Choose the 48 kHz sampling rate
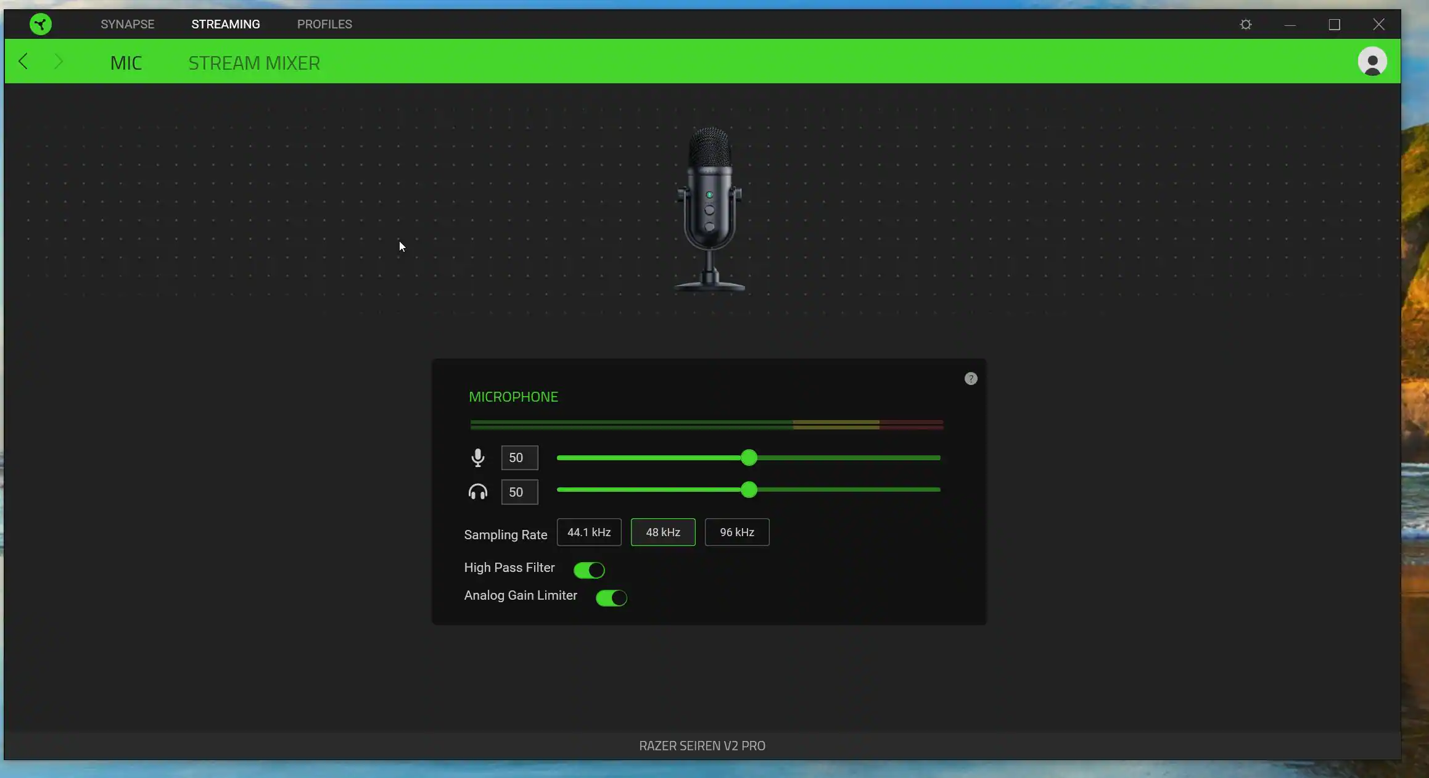Viewport: 1429px width, 778px height. coord(663,532)
